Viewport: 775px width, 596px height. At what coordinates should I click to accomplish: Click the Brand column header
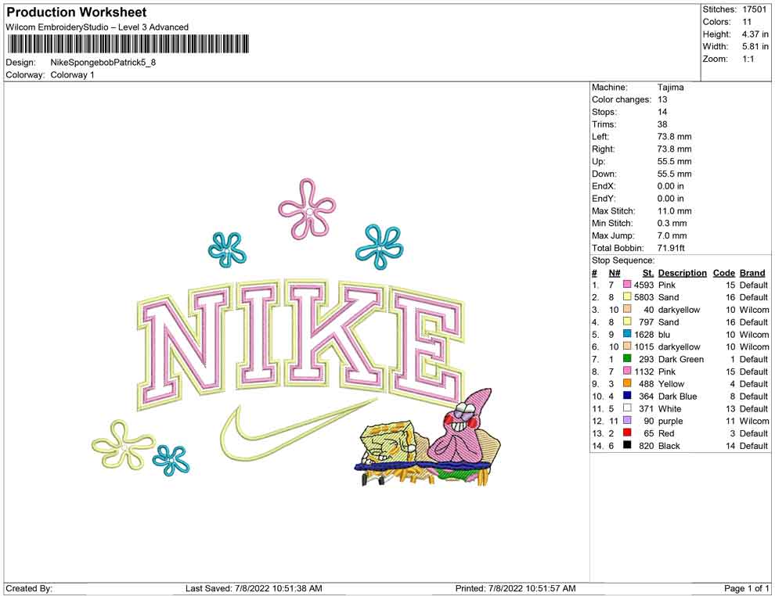coord(752,273)
